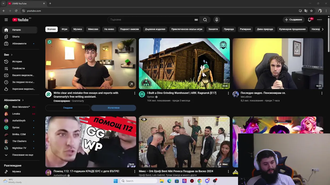The width and height of the screenshot is (330, 185).
Task: Select the Природа filter chip
Action: pos(229,29)
